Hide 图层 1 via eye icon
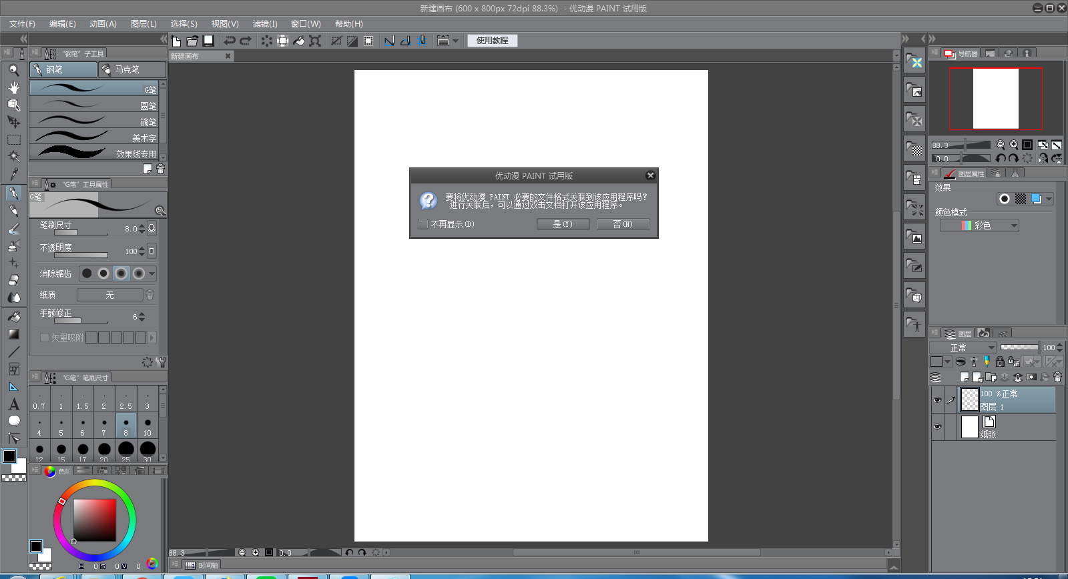The height and width of the screenshot is (579, 1068). pyautogui.click(x=937, y=400)
